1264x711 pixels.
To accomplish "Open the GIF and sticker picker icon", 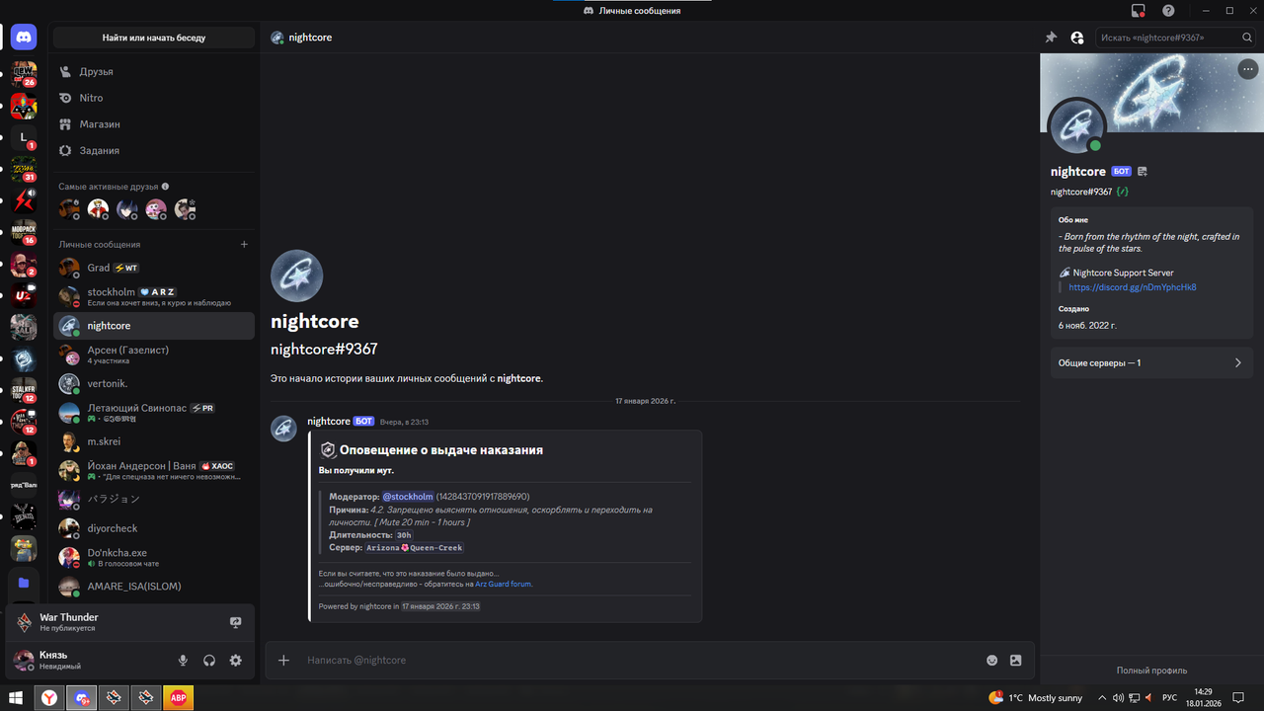I will click(1016, 660).
